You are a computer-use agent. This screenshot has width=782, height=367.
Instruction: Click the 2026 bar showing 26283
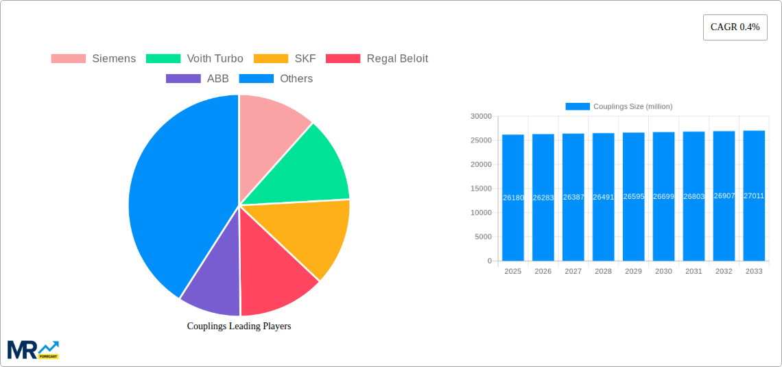tap(543, 198)
